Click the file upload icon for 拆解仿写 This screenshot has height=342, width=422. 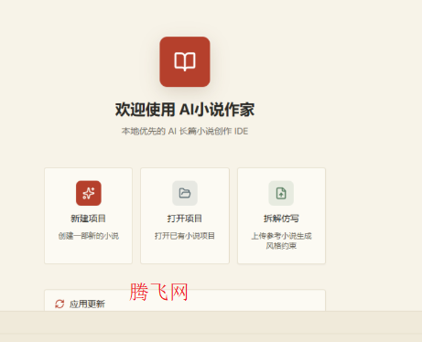(281, 193)
